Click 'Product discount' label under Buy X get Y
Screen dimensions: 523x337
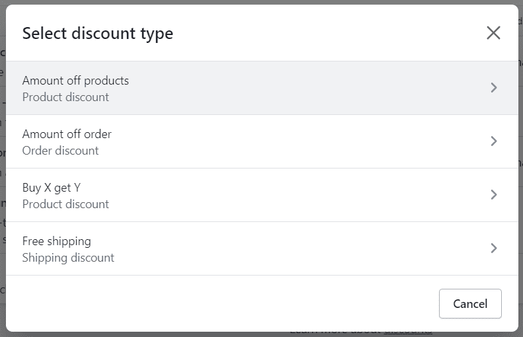coord(65,204)
